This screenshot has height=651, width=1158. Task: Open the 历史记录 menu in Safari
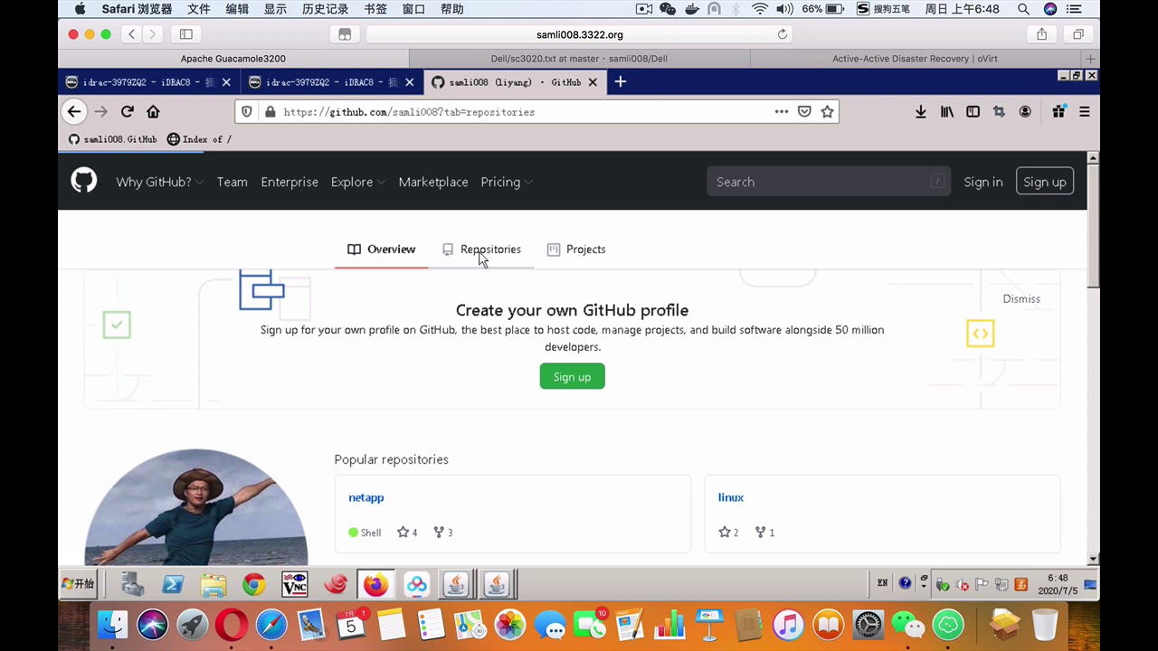tap(326, 9)
